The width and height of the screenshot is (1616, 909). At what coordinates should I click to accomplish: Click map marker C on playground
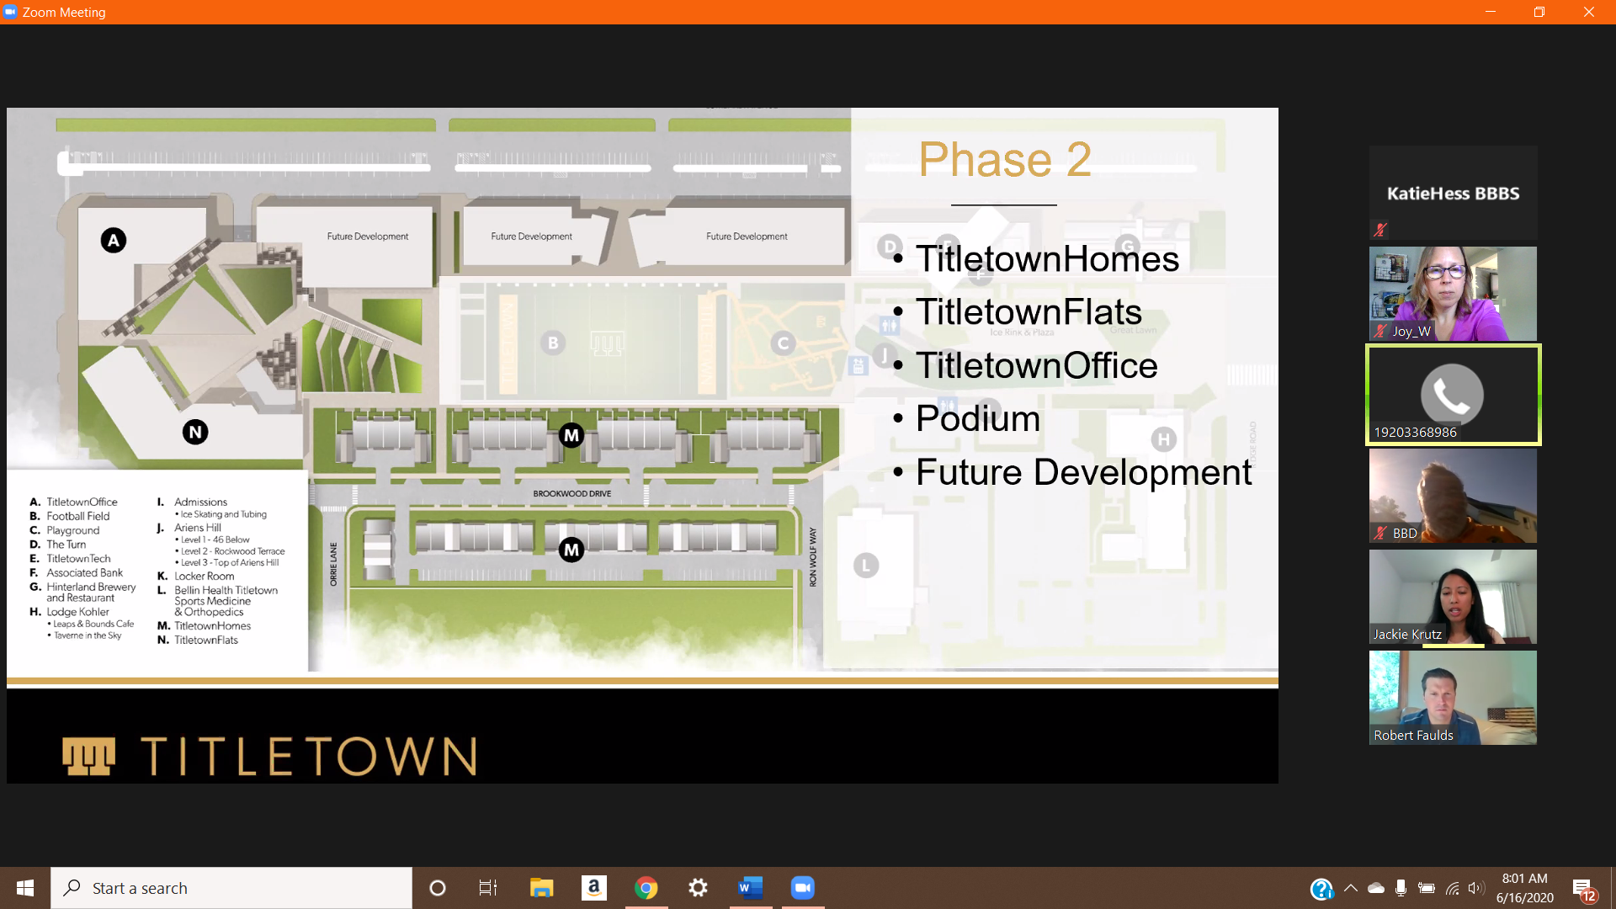(784, 343)
